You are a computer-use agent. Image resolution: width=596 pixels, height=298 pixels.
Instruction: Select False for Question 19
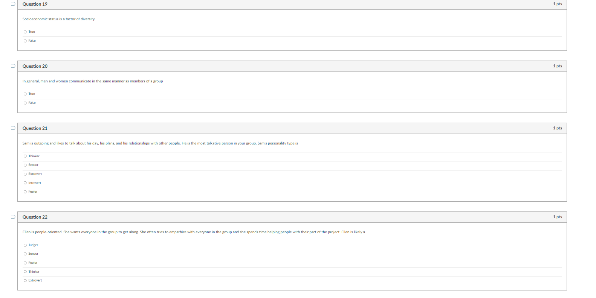point(25,41)
